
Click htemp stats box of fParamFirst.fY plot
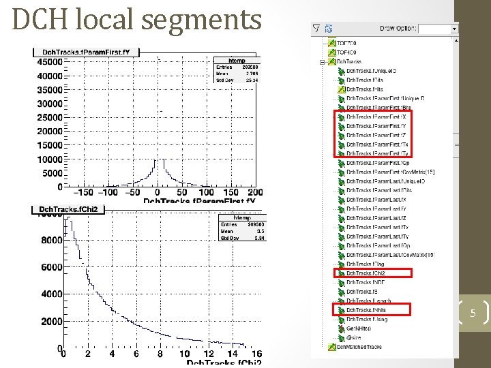[x=237, y=70]
